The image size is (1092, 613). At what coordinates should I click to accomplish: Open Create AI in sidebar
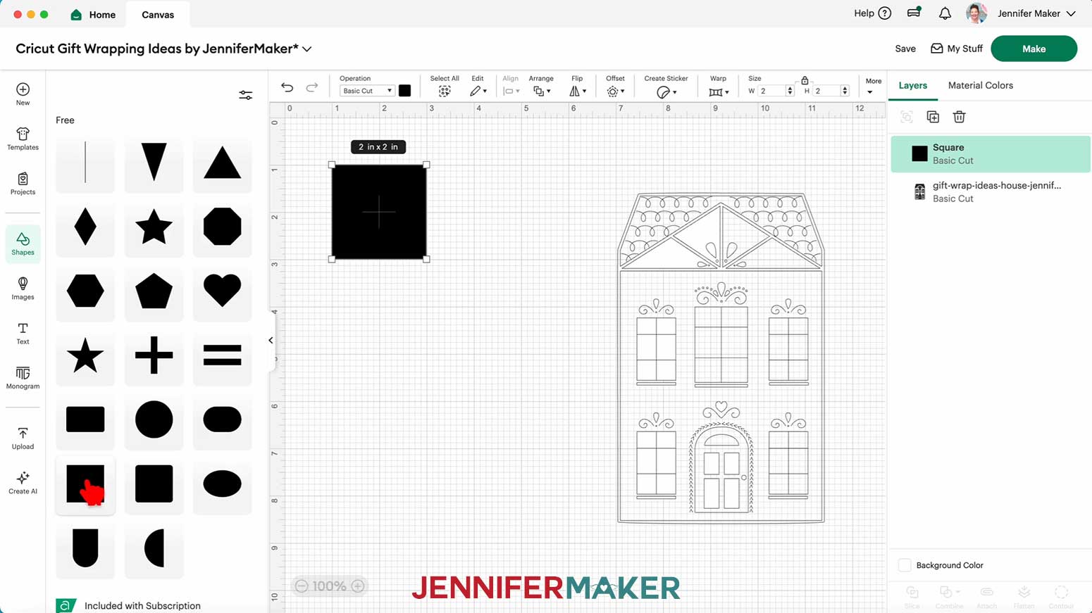pos(23,483)
